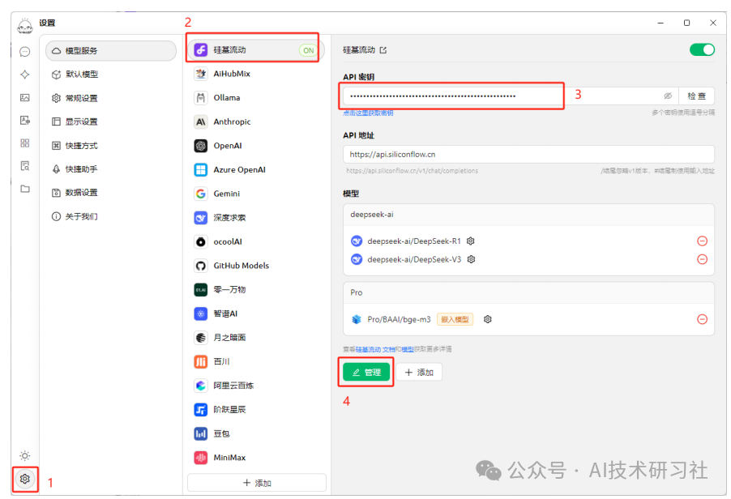Open 点击这里获取密钥 link

click(x=368, y=113)
